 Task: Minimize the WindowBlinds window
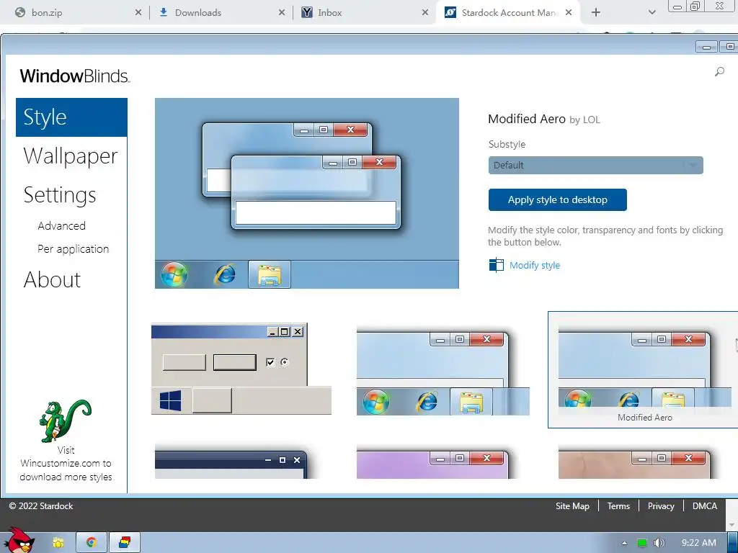coord(706,47)
